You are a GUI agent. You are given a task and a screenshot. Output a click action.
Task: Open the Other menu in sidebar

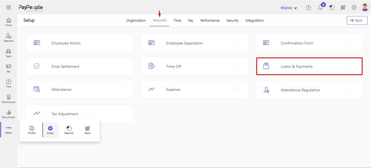tap(9, 130)
